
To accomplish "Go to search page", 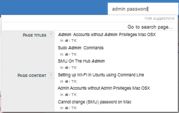I will click(150, 27).
